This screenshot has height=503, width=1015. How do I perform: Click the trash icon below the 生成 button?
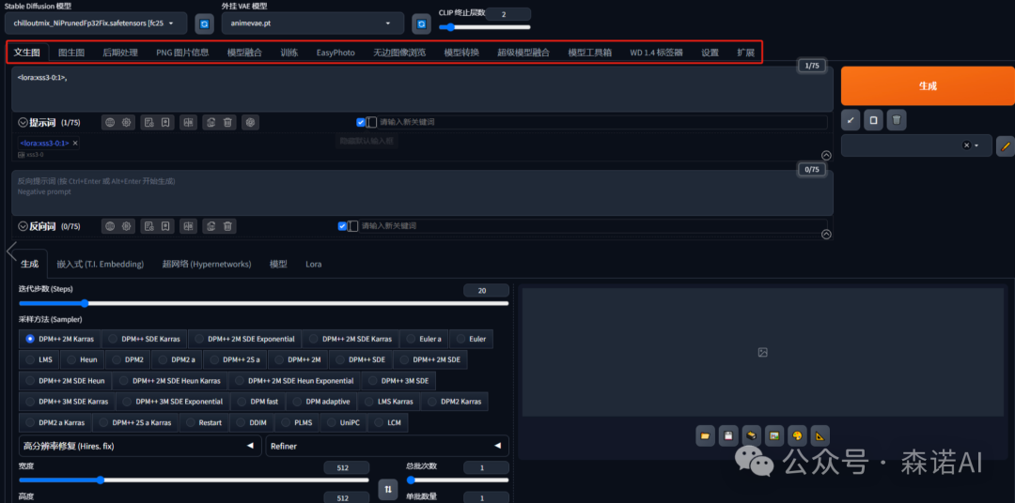coord(897,120)
